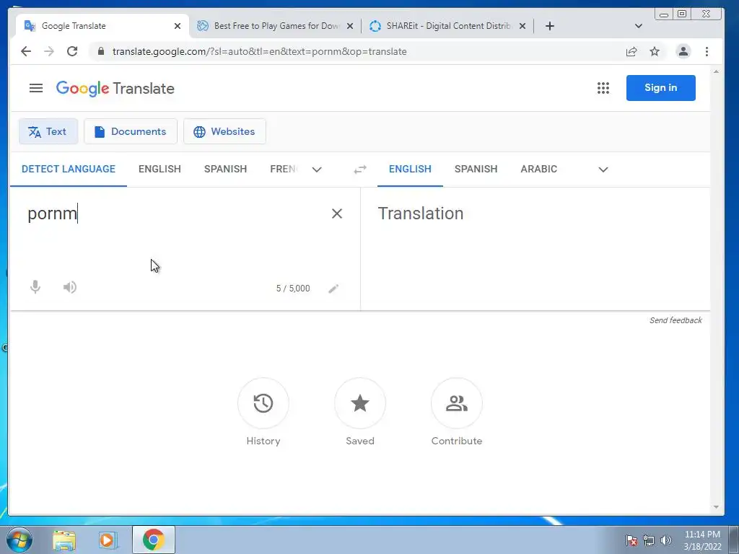The image size is (739, 554).
Task: Click the Google Translate logo
Action: pos(115,89)
